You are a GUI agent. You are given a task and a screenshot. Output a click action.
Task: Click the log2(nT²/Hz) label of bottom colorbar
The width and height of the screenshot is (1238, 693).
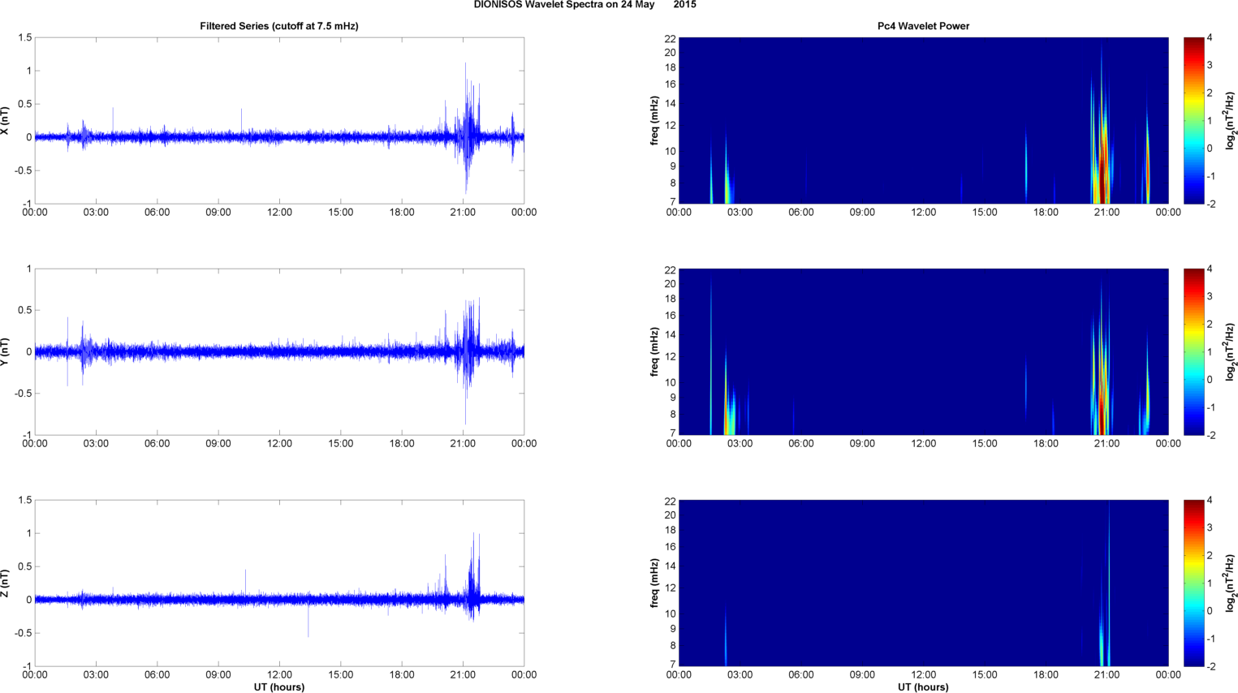(x=1231, y=583)
